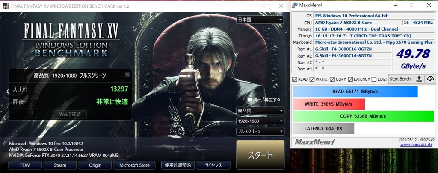Viewport: 438px width, 173px height.
Task: Click the COPY 62366 MByte/s bar
Action: (364, 116)
